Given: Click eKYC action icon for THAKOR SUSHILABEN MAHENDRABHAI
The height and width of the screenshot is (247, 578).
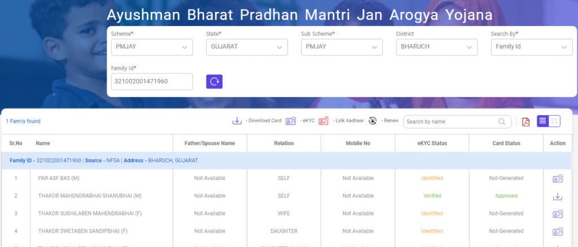Looking at the screenshot, I should [558, 214].
